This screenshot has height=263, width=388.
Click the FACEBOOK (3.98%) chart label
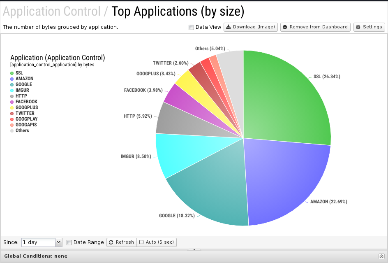coord(143,90)
